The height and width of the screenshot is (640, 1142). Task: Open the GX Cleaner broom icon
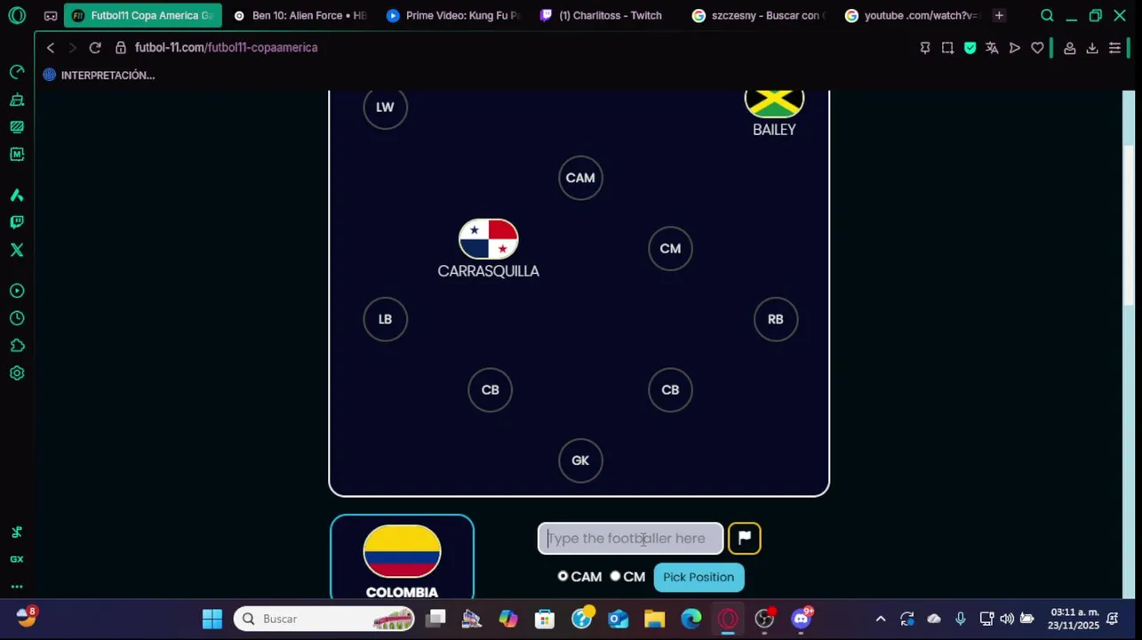tap(17, 100)
